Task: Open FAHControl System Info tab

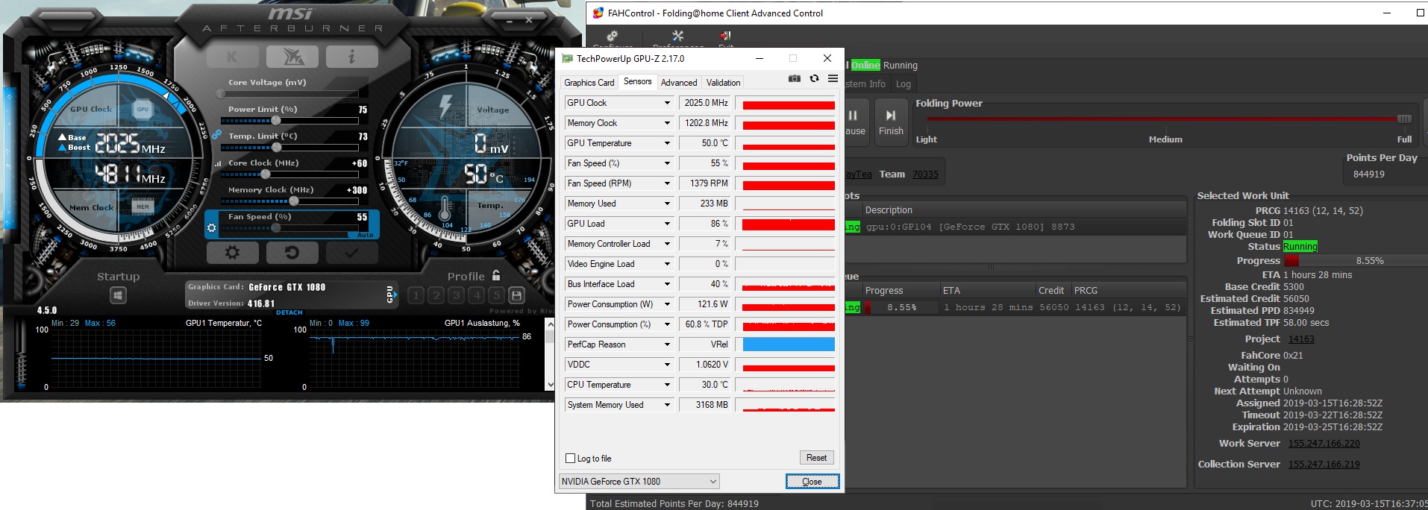Action: [867, 84]
